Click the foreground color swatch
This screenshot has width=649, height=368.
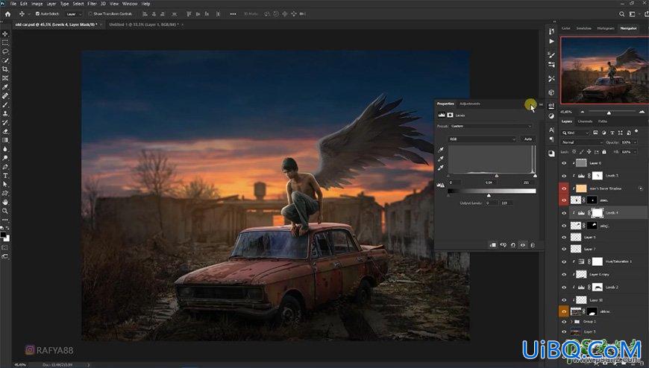3,235
